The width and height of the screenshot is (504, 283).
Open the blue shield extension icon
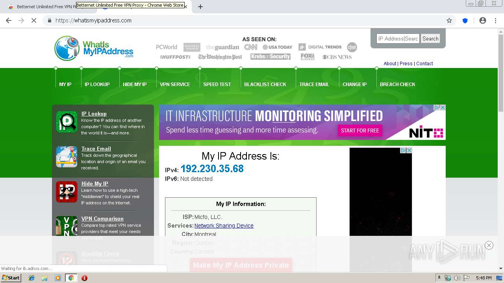(x=465, y=20)
